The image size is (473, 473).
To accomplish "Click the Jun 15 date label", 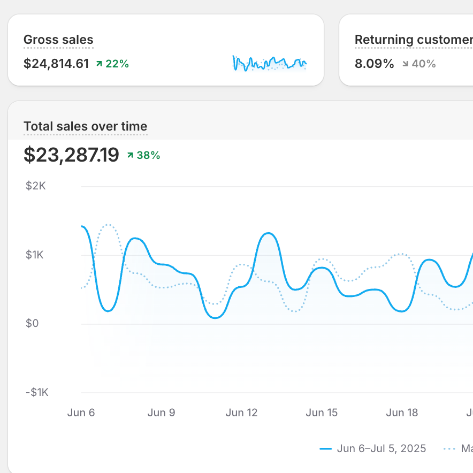I will [x=322, y=413].
